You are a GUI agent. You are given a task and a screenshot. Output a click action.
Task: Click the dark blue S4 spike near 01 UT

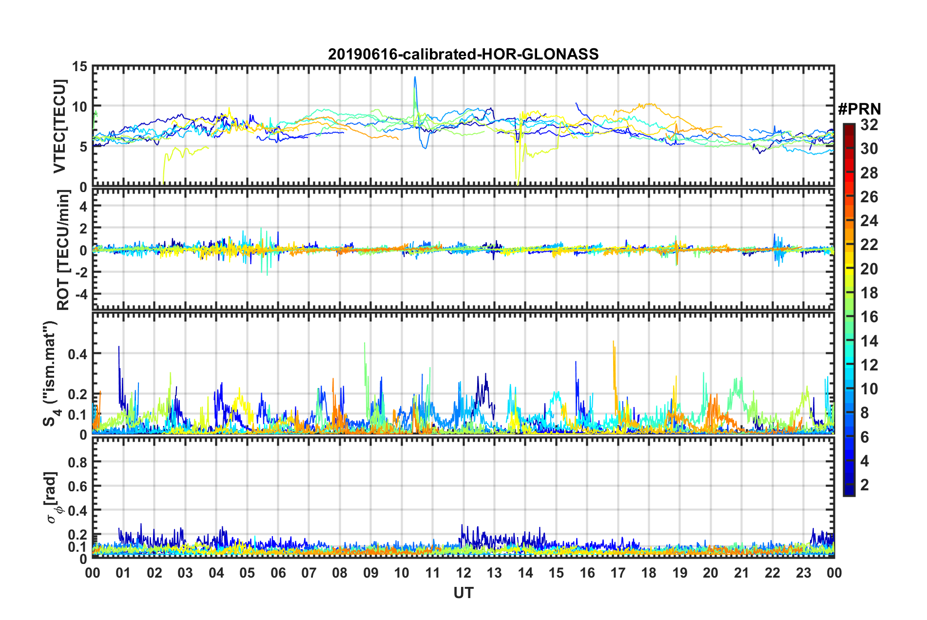(119, 348)
